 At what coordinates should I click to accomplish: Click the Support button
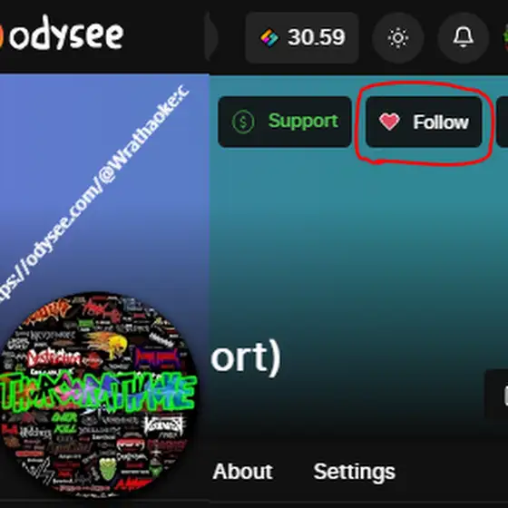click(x=285, y=122)
